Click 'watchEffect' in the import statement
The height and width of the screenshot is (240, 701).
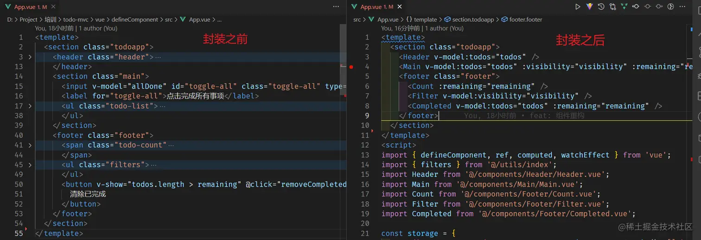tap(585, 155)
